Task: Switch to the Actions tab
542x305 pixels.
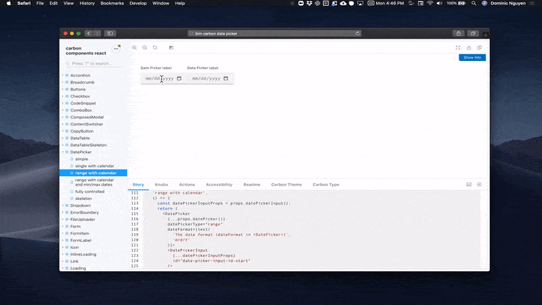Action: [187, 184]
